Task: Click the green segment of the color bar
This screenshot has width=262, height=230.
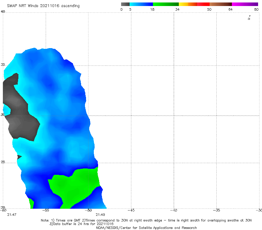Action: [x=166, y=4]
